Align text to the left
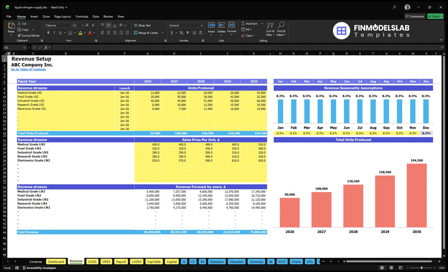448x272 pixels. [102, 33]
